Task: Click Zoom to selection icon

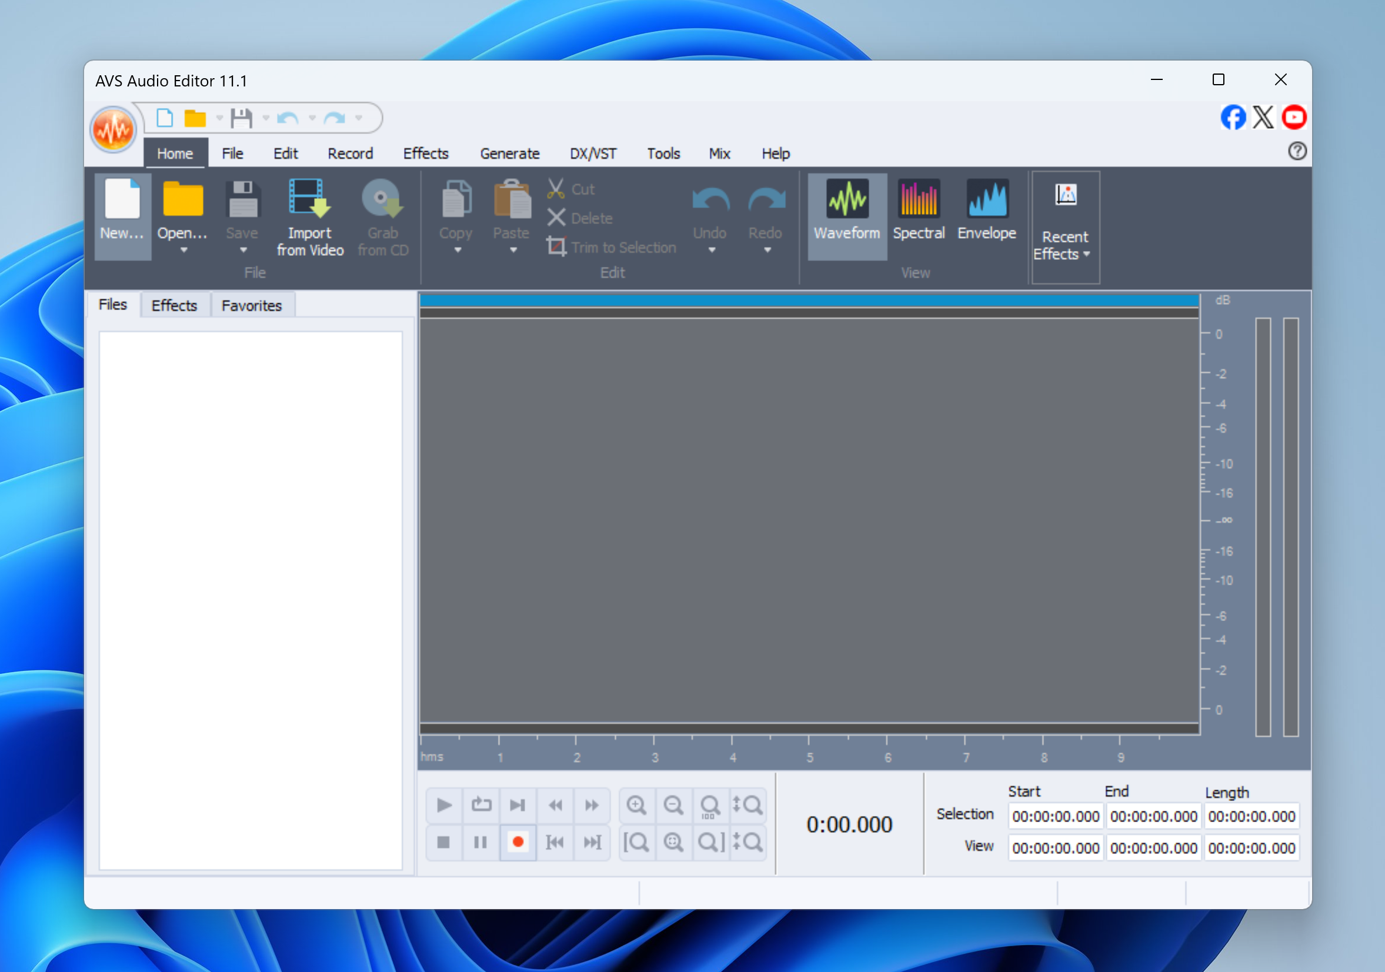Action: (674, 842)
